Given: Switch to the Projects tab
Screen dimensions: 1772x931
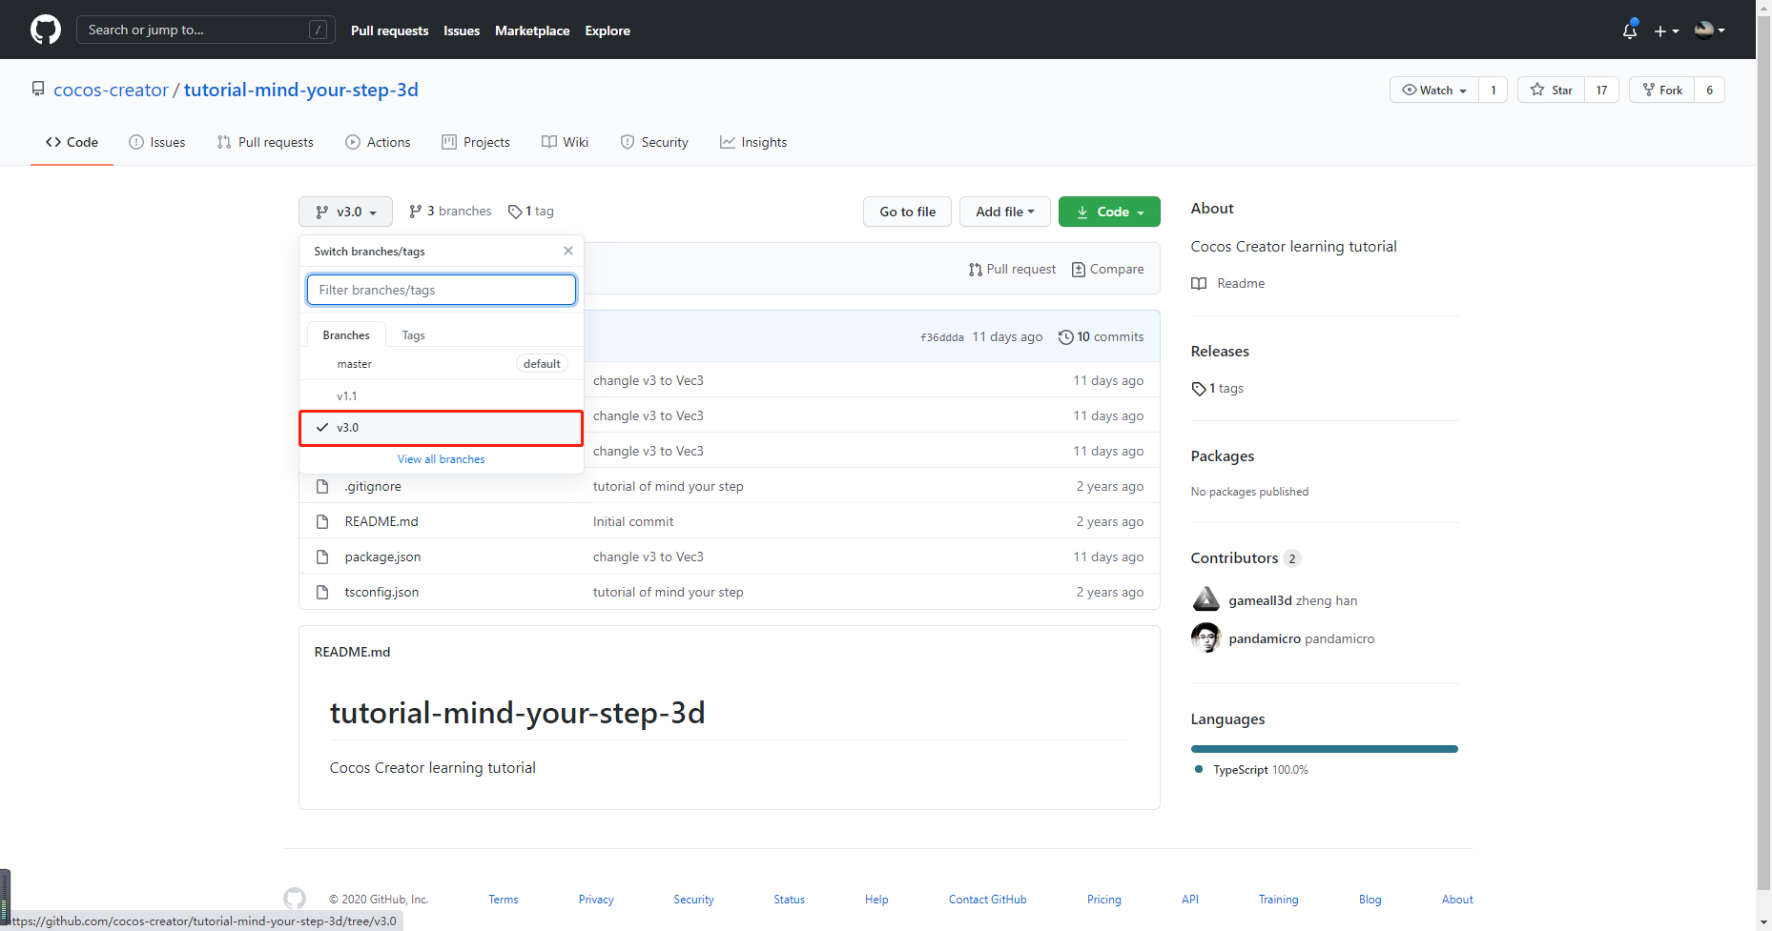Looking at the screenshot, I should click(x=476, y=142).
